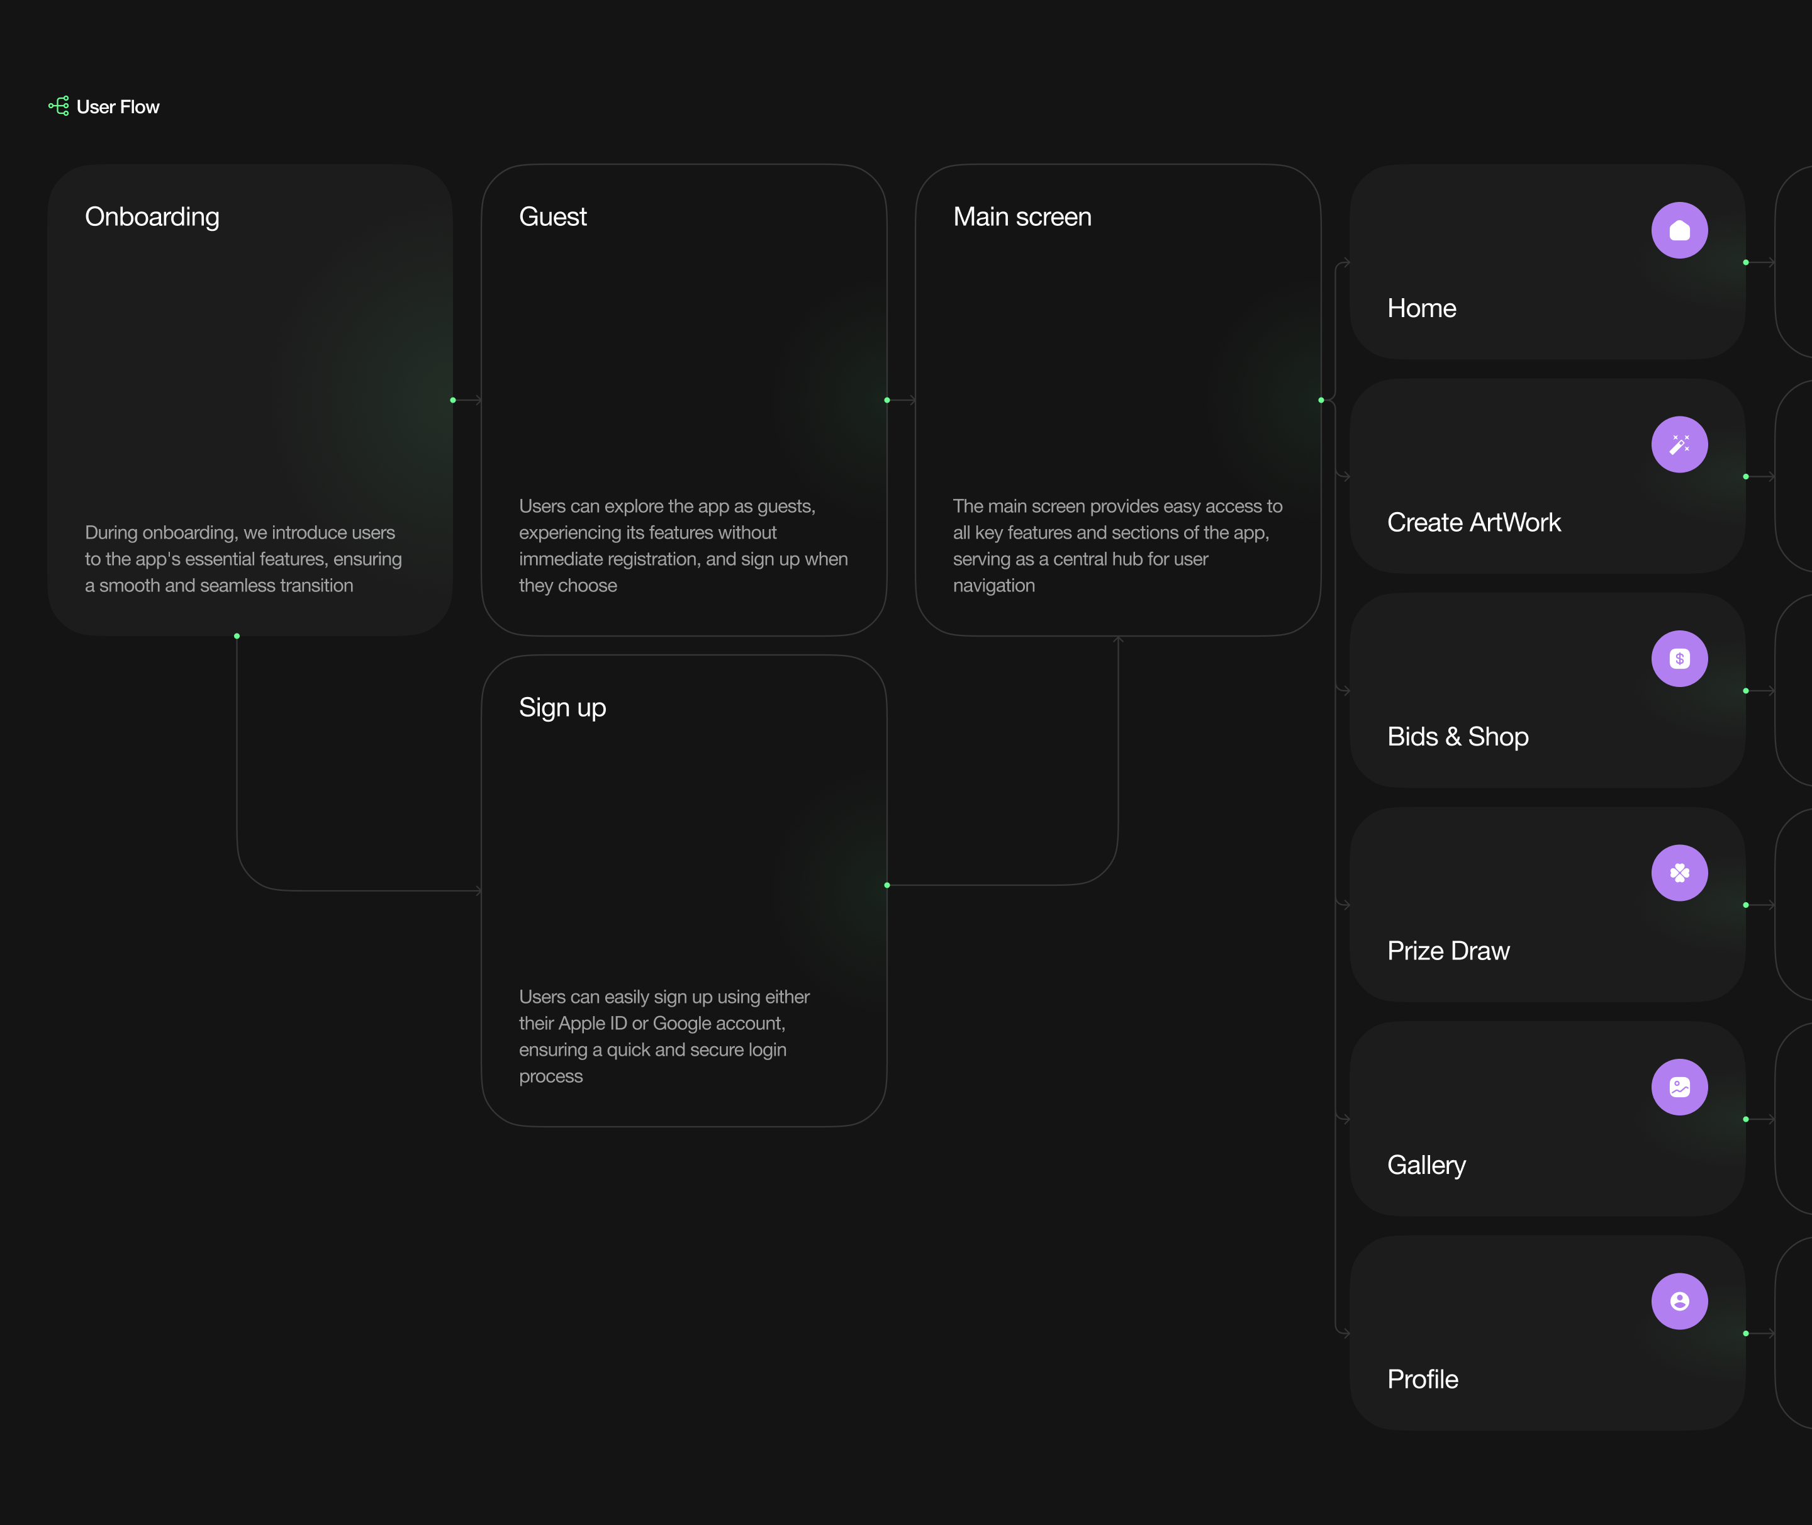This screenshot has width=1812, height=1525.
Task: Click the purple Home icon
Action: [x=1679, y=230]
